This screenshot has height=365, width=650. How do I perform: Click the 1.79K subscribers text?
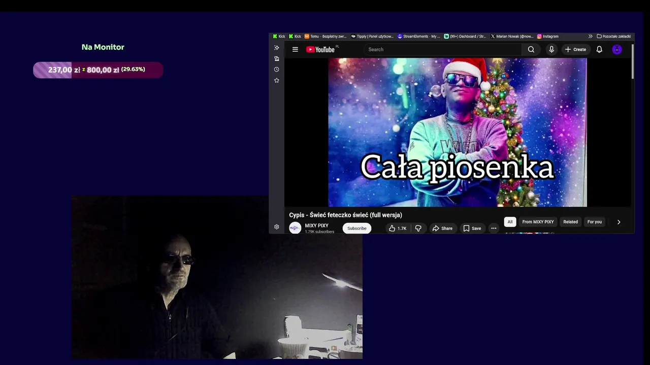[x=319, y=232]
